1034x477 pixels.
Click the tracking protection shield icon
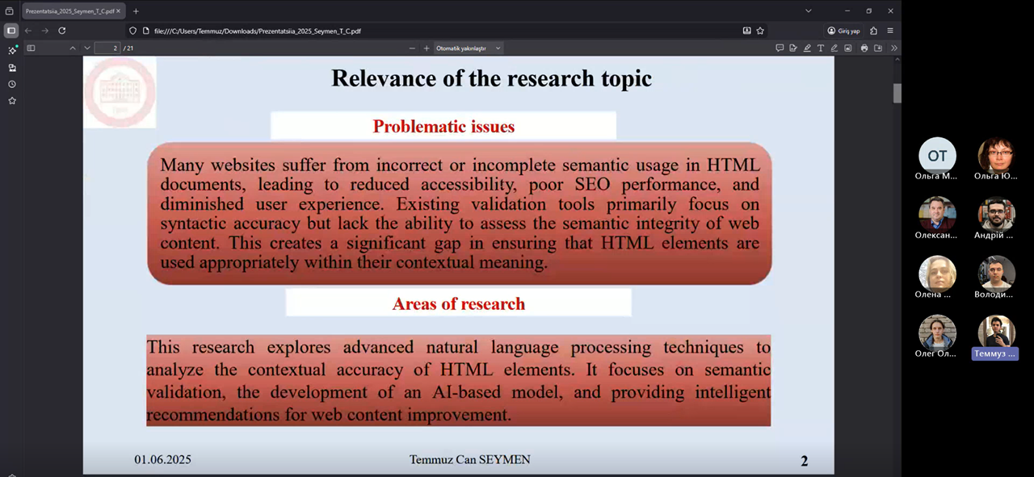[133, 31]
